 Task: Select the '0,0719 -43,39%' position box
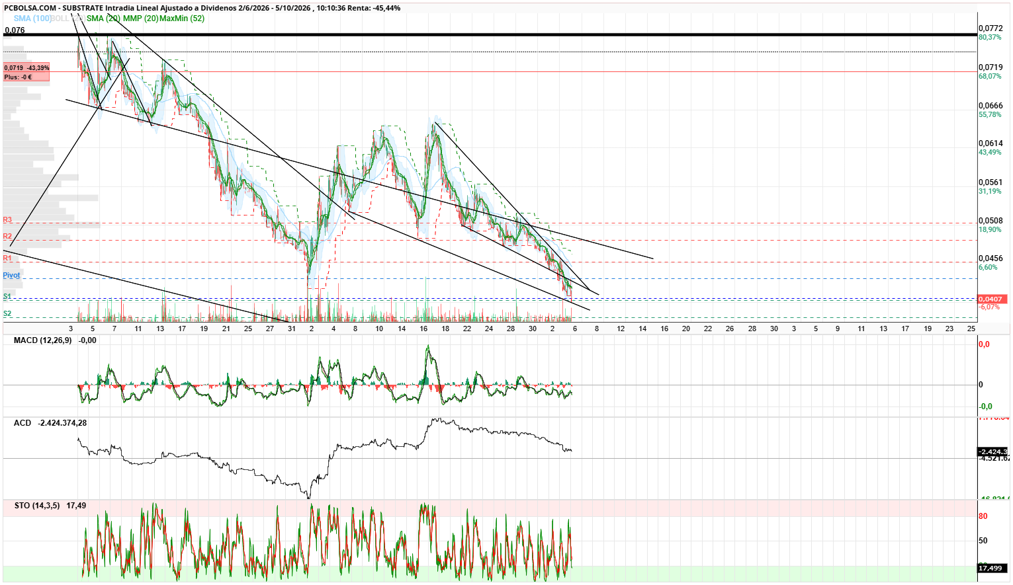point(26,68)
